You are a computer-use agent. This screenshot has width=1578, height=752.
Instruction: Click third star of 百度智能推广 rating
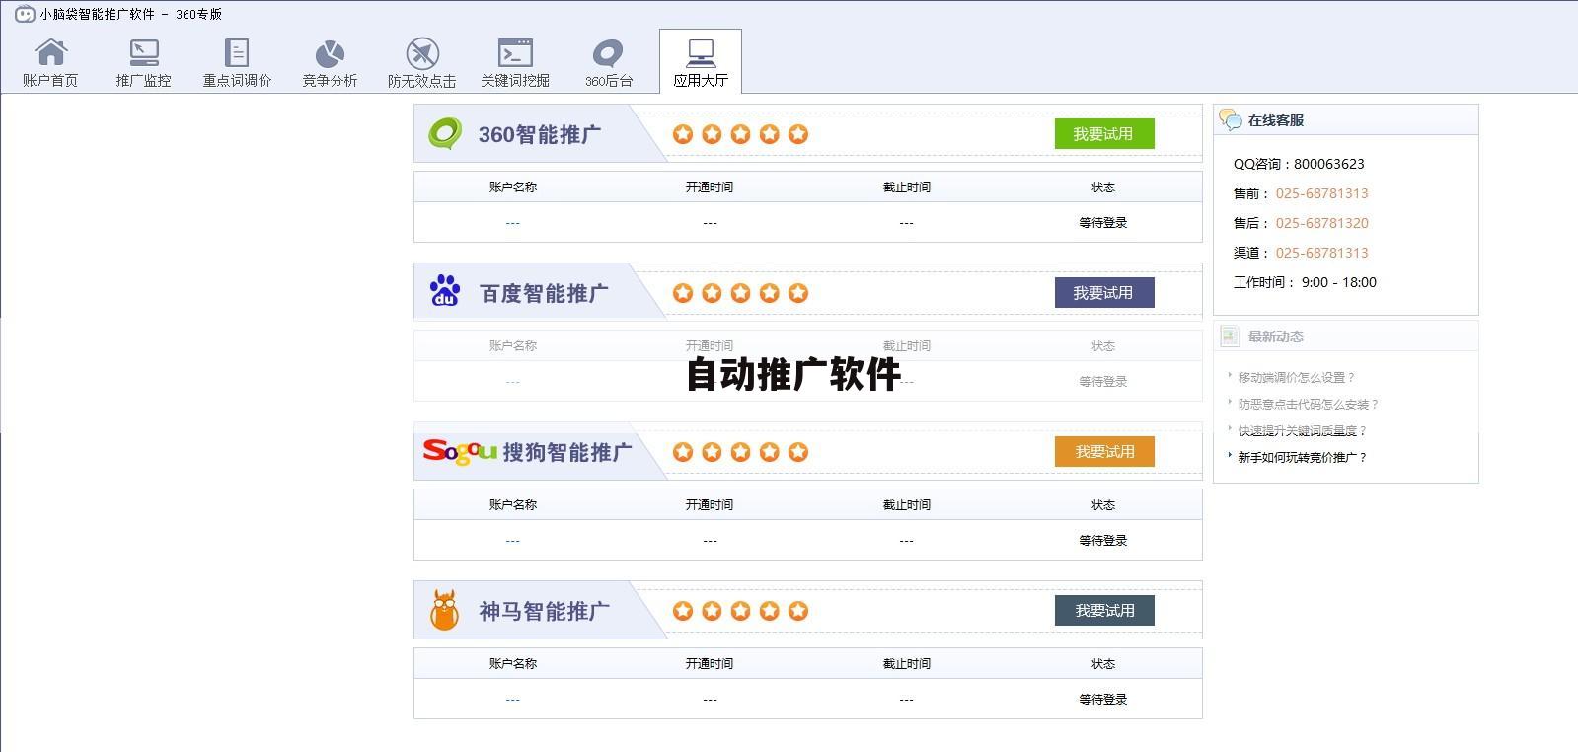point(740,293)
